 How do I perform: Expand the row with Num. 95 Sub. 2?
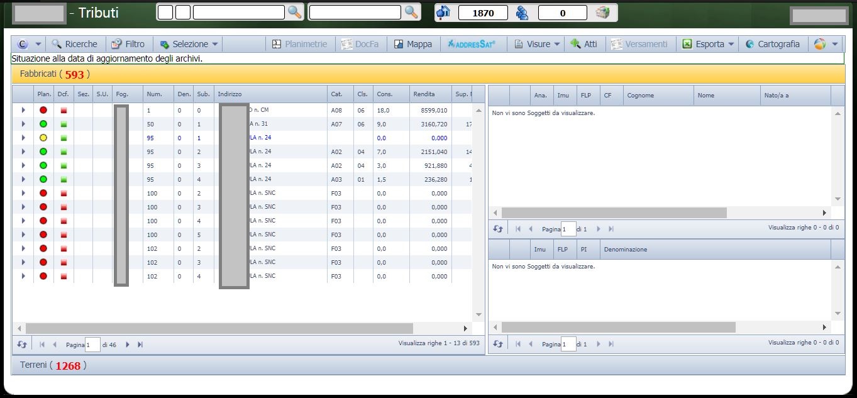(23, 152)
